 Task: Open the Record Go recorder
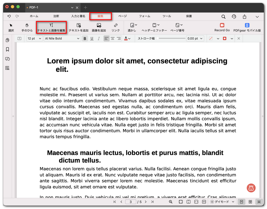(x=222, y=27)
